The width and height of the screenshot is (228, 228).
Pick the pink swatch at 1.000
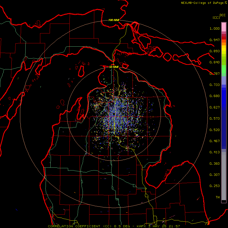(x=224, y=27)
